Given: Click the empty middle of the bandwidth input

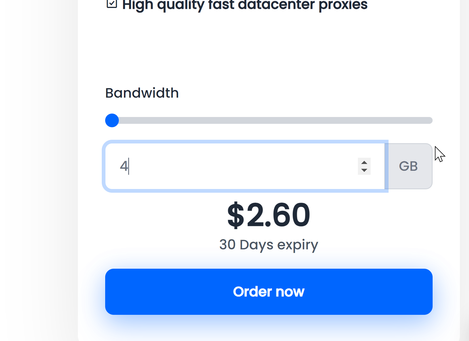Looking at the screenshot, I should 242,166.
